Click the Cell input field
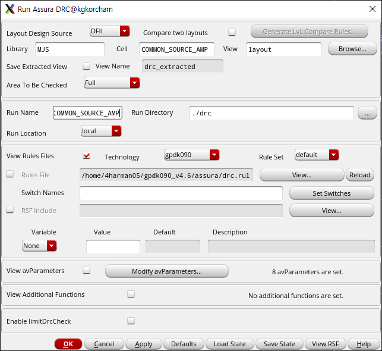This screenshot has width=382, height=351. (176, 49)
